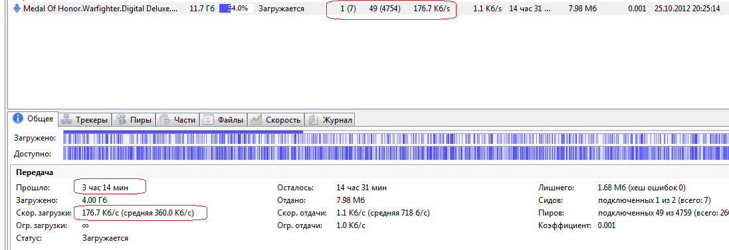729x250 pixels.
Task: Click the 1 (7) seeds cell
Action: (348, 9)
